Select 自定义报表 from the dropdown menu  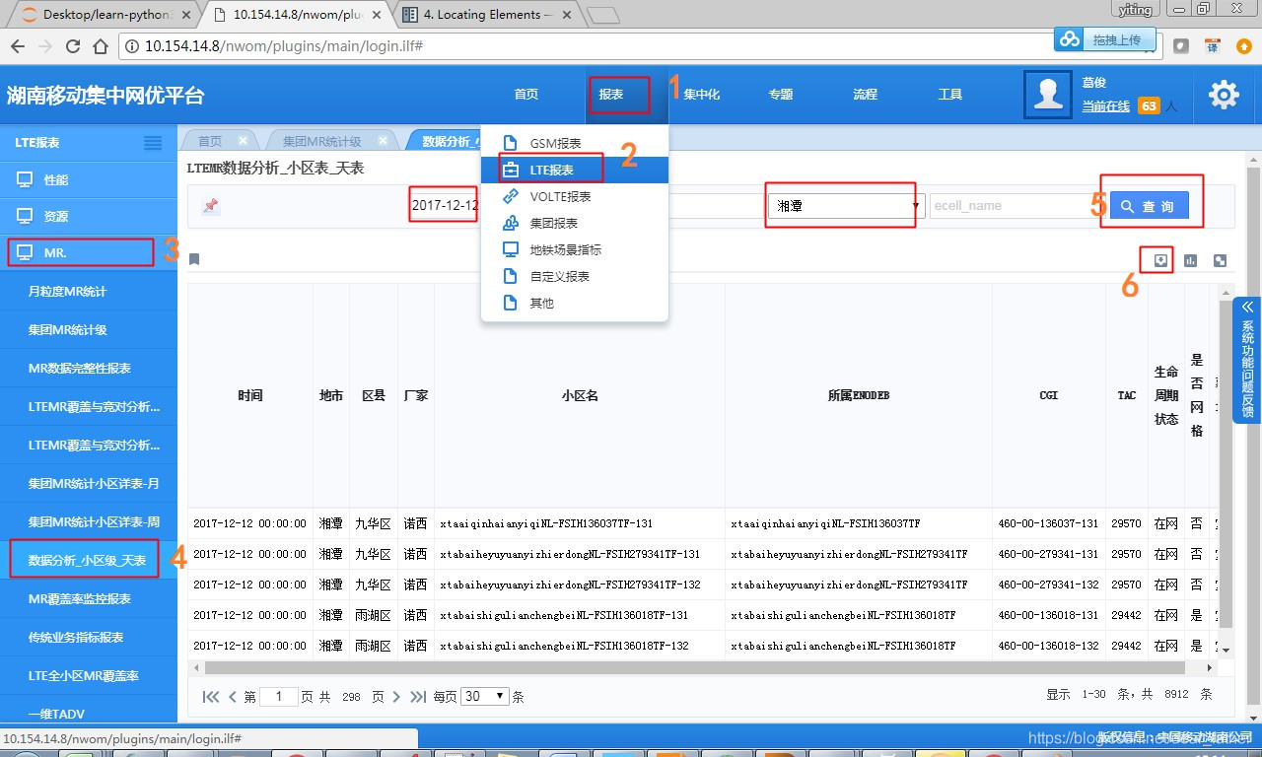(575, 276)
